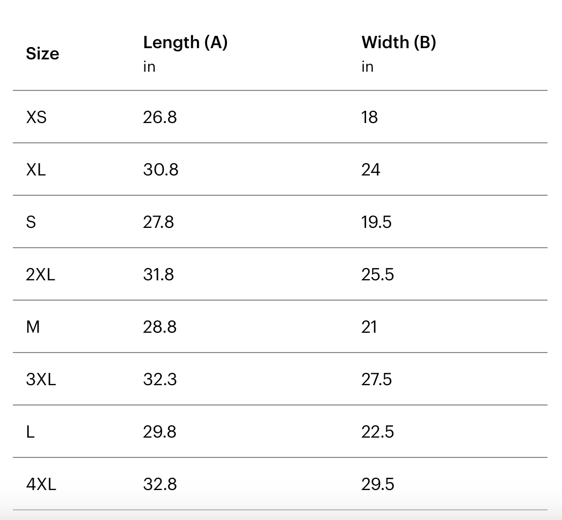
Task: Click the 25.5 width value for 2XL
Action: 377,274
